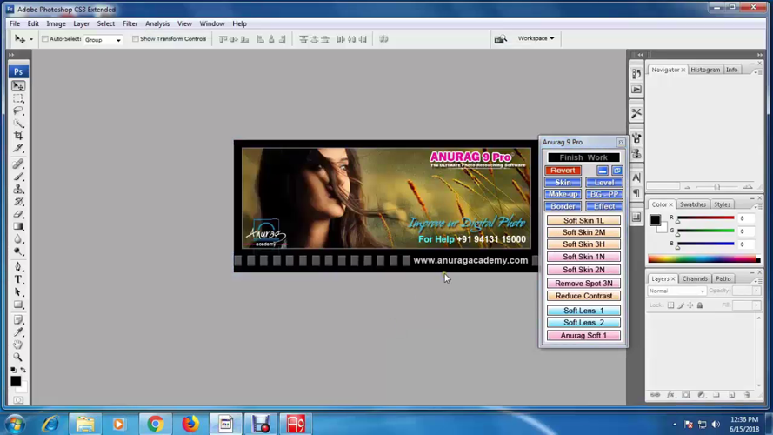This screenshot has height=435, width=773.
Task: Select the Brush tool
Action: 18,176
